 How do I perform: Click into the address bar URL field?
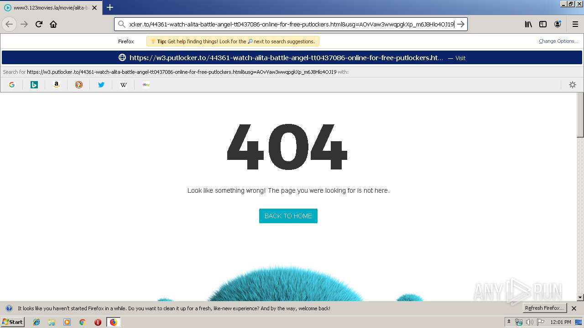291,24
